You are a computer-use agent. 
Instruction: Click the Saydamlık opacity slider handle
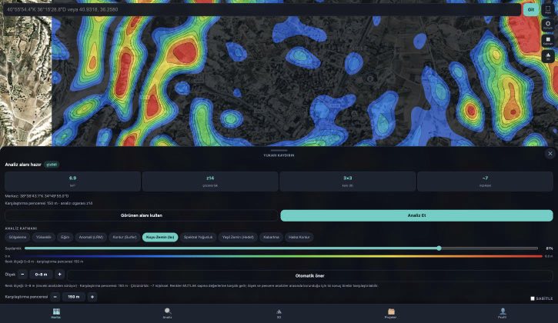click(x=439, y=248)
